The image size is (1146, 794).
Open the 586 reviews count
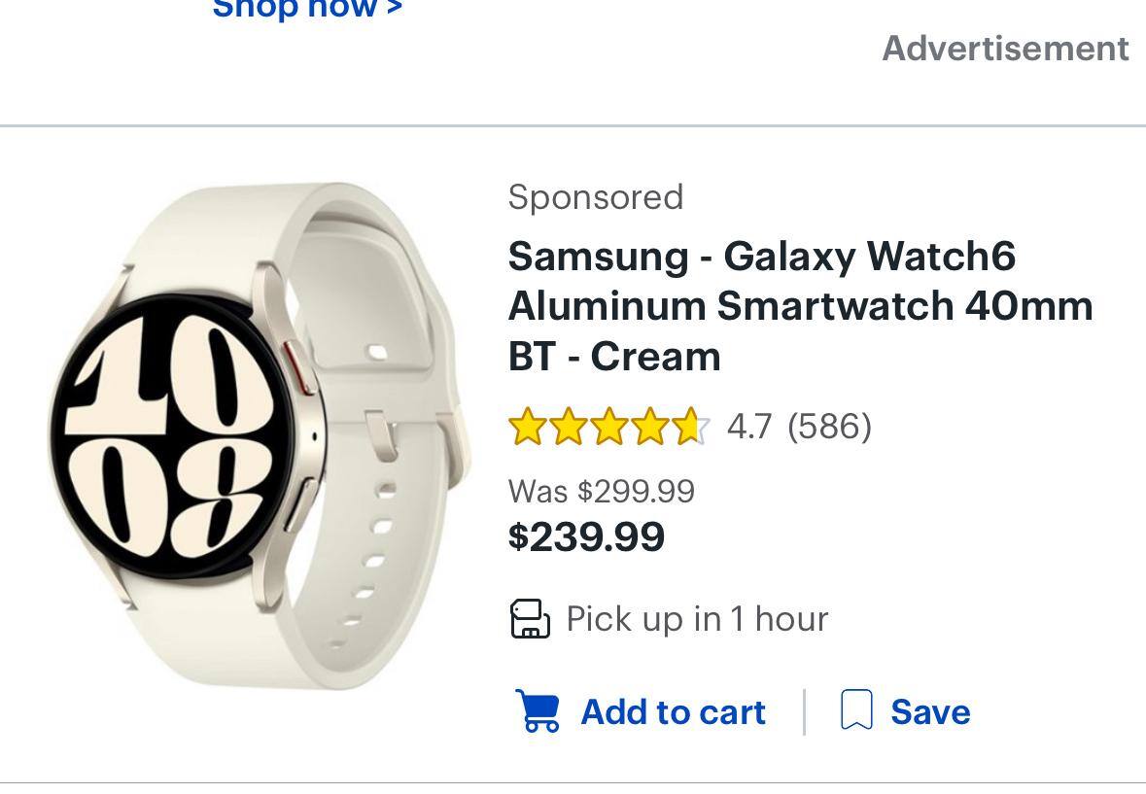click(x=829, y=426)
